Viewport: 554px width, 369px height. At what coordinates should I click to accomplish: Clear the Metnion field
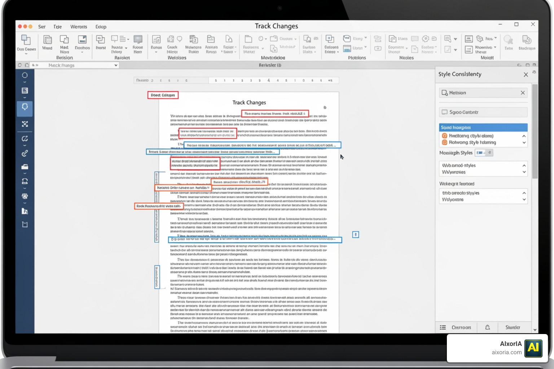point(523,93)
